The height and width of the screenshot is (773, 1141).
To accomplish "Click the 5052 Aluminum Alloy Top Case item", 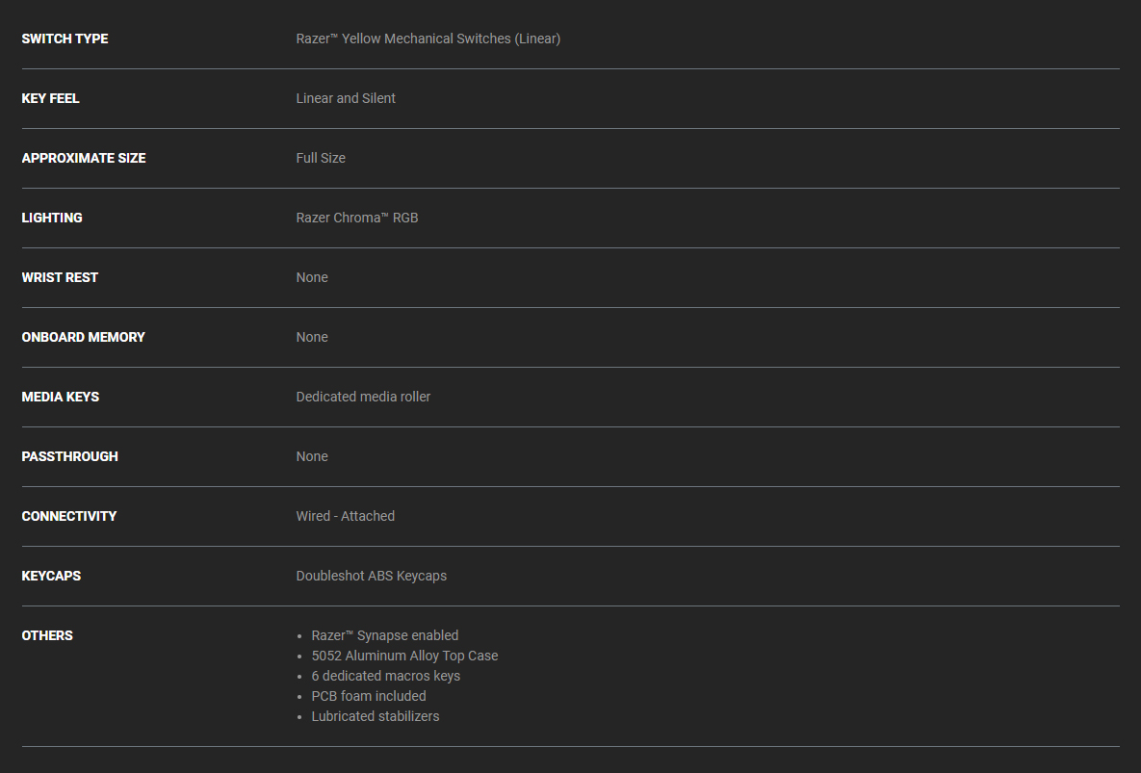I will point(404,656).
